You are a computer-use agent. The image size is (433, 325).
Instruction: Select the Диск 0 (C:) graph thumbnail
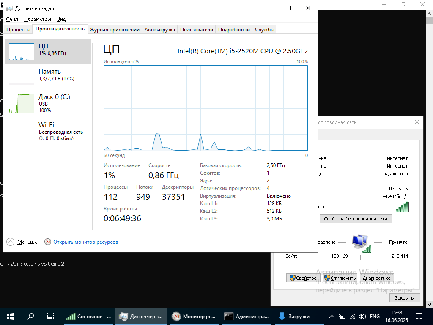point(22,104)
